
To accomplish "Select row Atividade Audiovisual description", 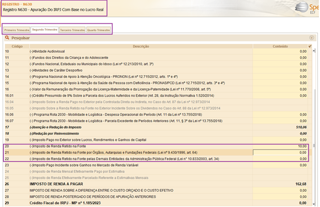I will click(x=47, y=51).
